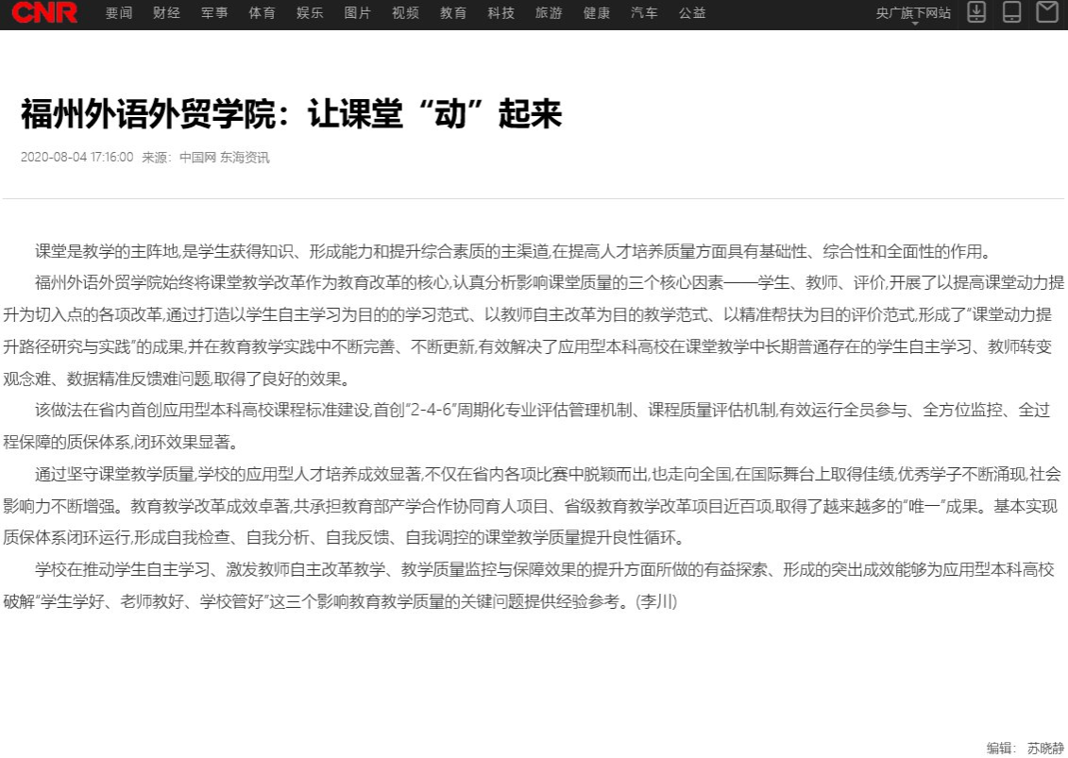1068x758 pixels.
Task: Select the 科技 nav item
Action: click(x=500, y=13)
